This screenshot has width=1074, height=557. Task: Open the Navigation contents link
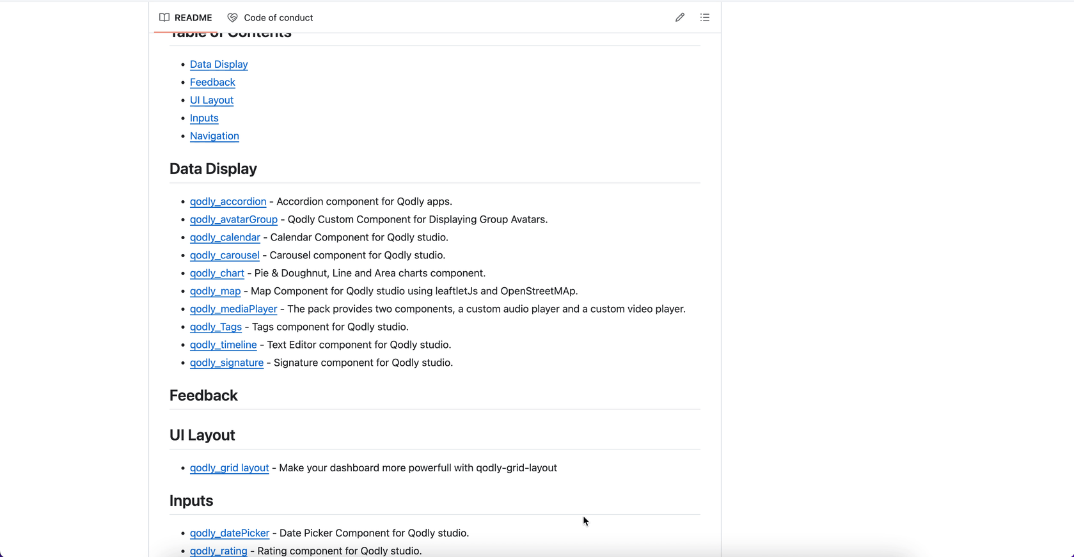tap(214, 136)
